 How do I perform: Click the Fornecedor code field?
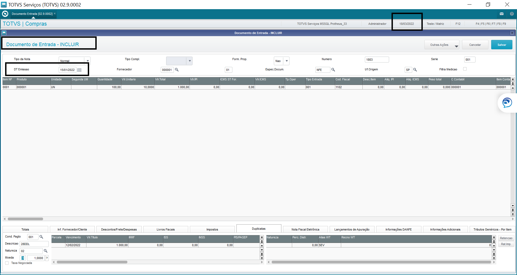[167, 70]
